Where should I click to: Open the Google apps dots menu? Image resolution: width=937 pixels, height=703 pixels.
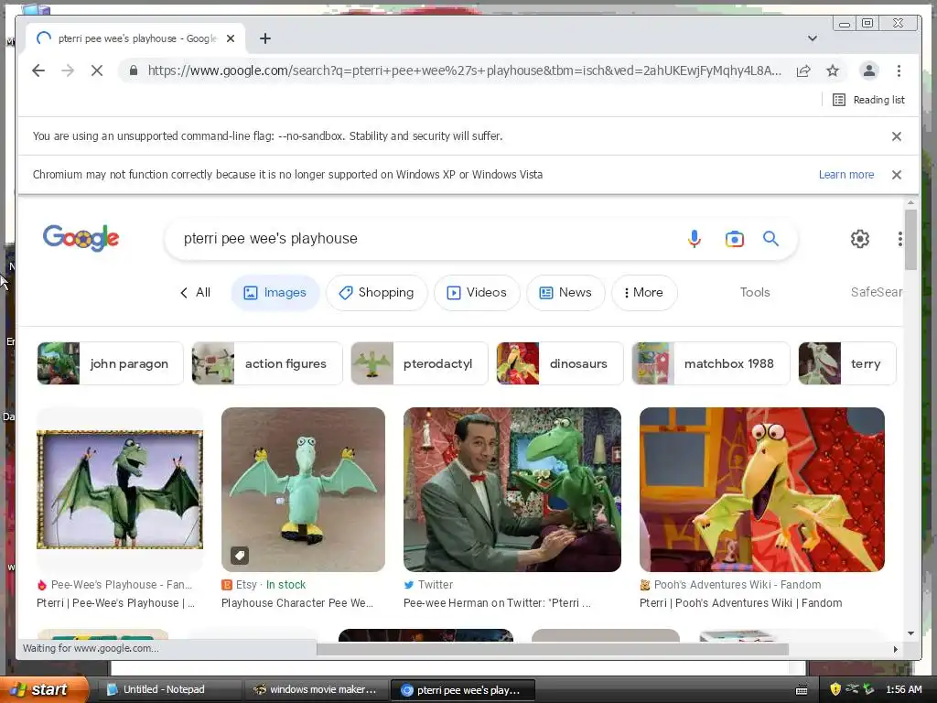pos(900,239)
